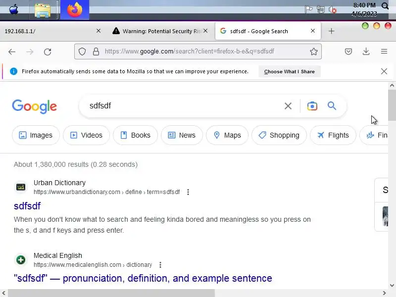Open the Urban Dictionary sdfsdf result
The image size is (396, 297).
[x=27, y=206]
